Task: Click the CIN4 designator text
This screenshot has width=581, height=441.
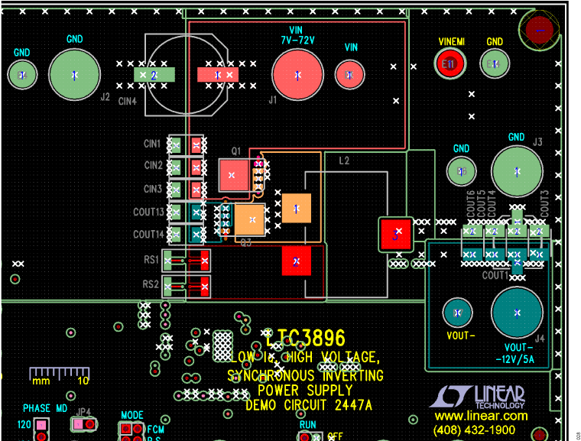Action: tap(128, 101)
